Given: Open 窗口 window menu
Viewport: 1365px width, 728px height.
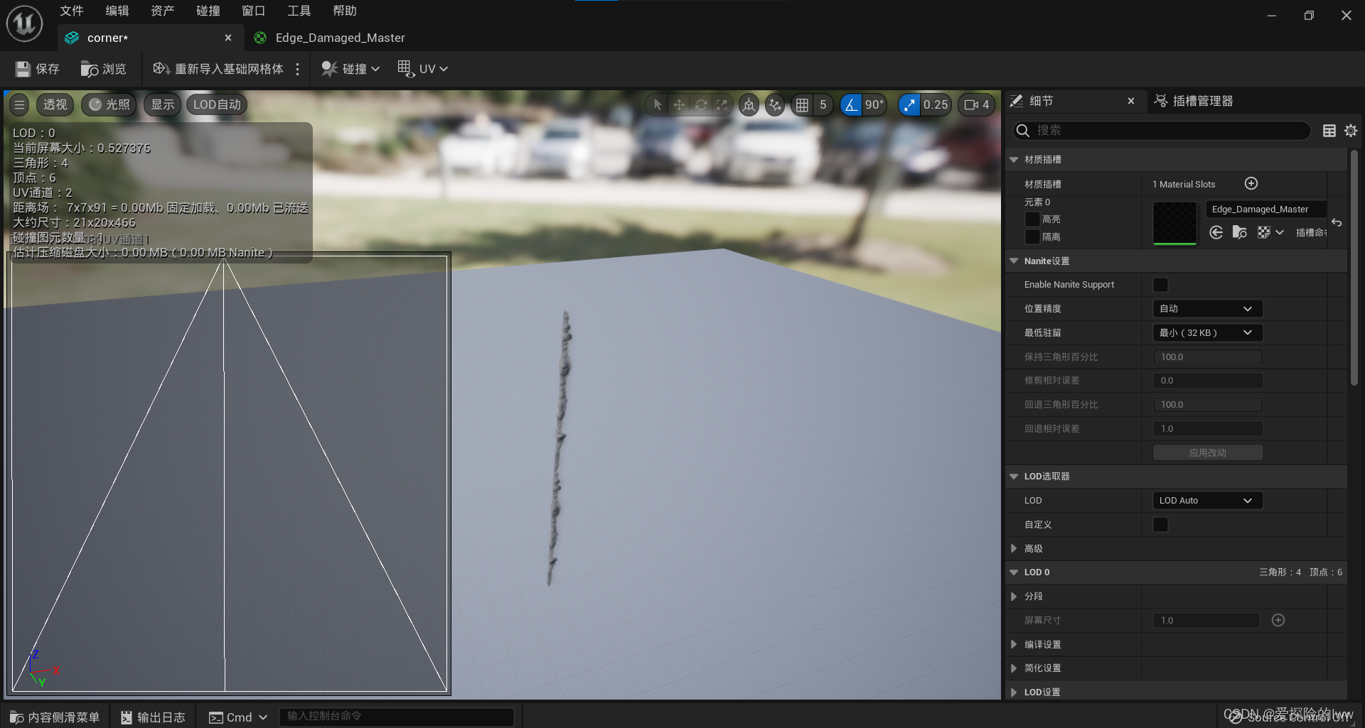Looking at the screenshot, I should click(253, 11).
